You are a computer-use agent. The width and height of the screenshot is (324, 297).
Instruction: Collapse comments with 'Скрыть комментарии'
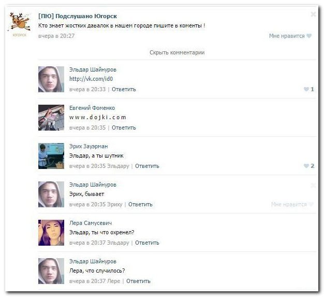177,52
